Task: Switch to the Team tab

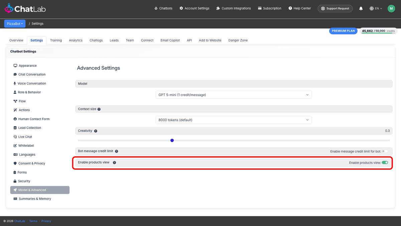Action: point(130,40)
